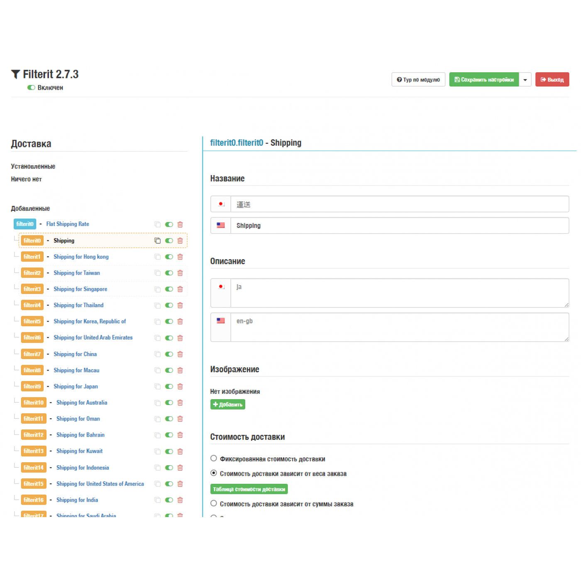The width and height of the screenshot is (581, 581).
Task: Select Фиксированная стоимость доставки radio option
Action: (x=214, y=458)
